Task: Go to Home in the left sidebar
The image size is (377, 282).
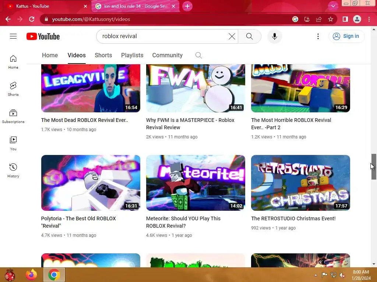Action: click(x=13, y=62)
